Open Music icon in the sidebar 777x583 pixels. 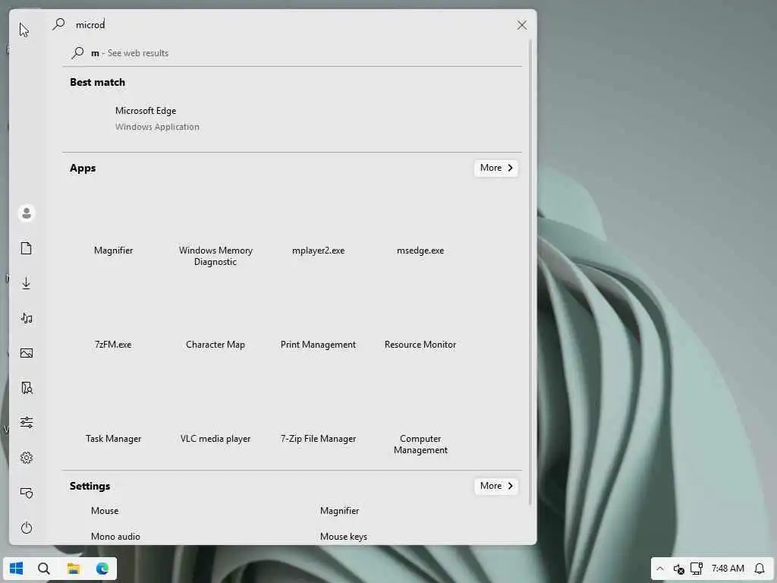(27, 318)
